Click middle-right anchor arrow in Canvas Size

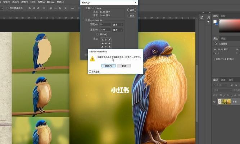[110, 43]
